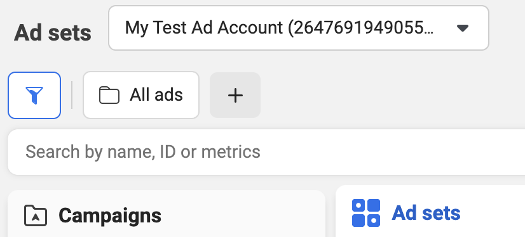Click the account selector caret arrow
This screenshot has width=525, height=237.
click(463, 28)
